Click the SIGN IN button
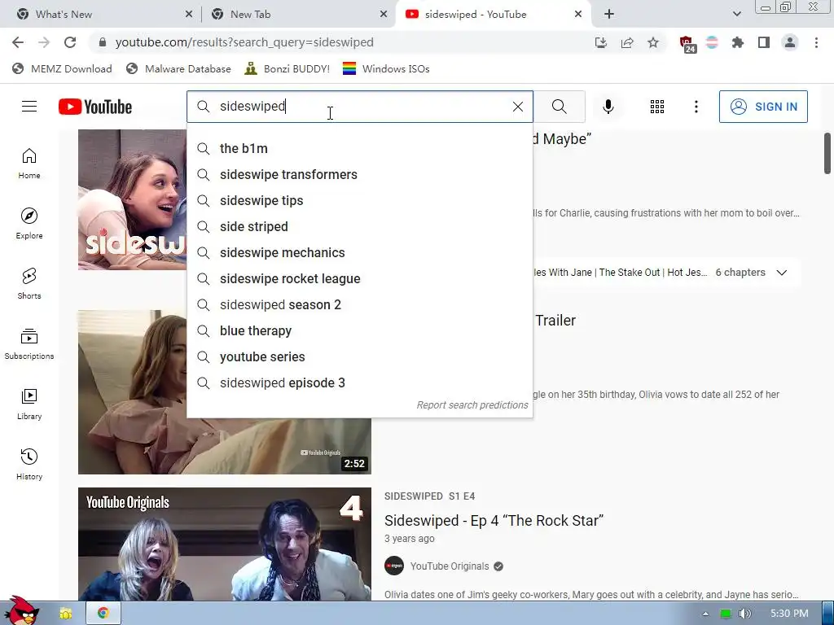 [763, 107]
